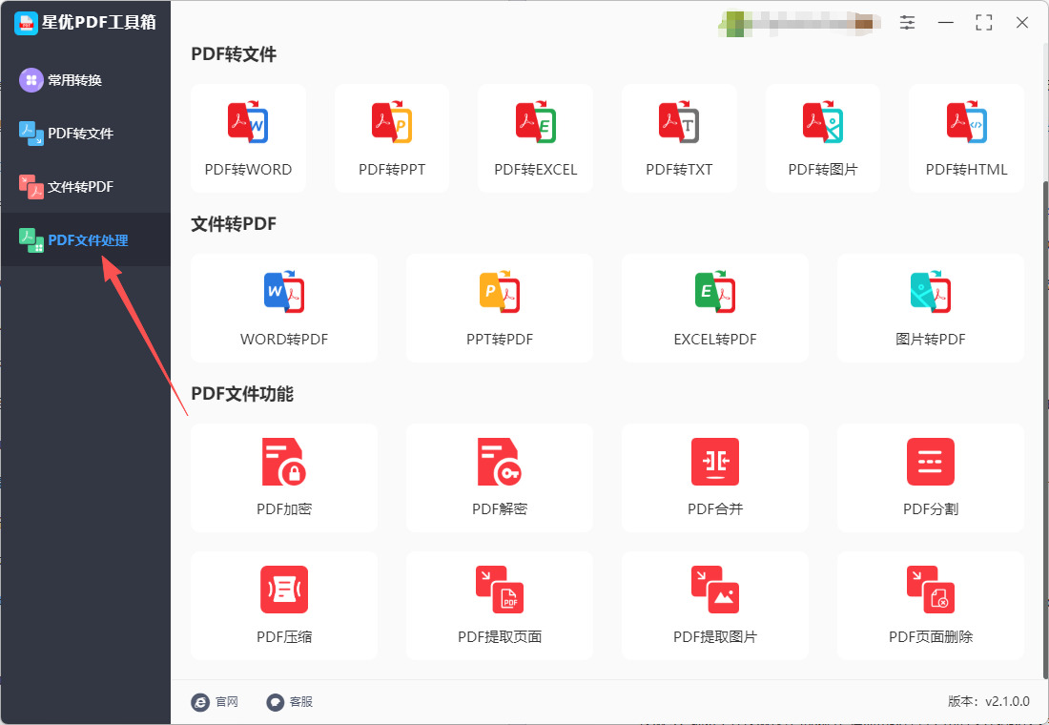Click the PDF压缩 label text

coord(284,637)
